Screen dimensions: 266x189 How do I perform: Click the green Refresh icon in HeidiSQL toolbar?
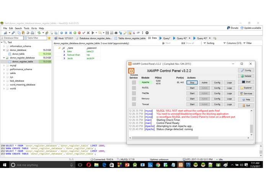(x=39, y=33)
